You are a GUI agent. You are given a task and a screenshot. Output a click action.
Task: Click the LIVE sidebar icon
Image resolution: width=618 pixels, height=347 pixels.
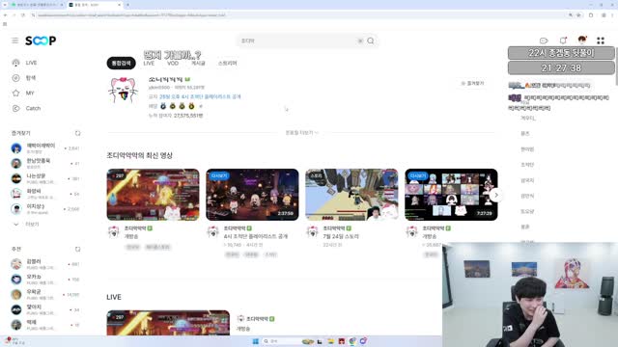pyautogui.click(x=15, y=63)
